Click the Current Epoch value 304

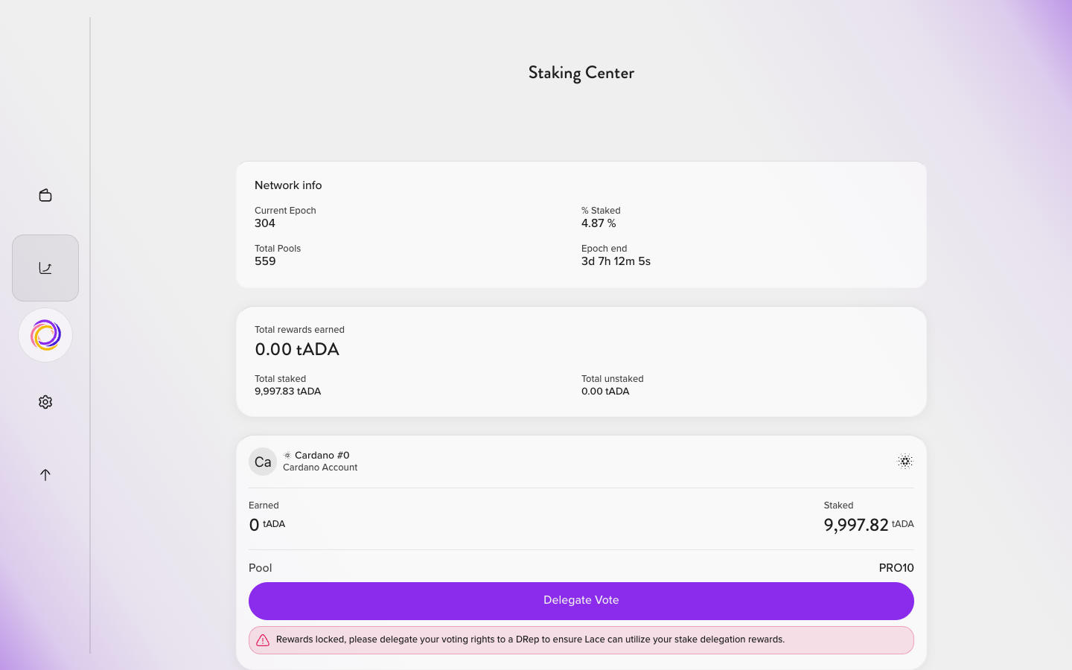tap(265, 223)
